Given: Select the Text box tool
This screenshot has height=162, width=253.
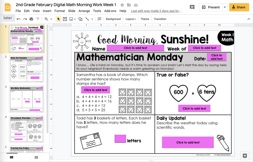Looking at the screenshot, I should point(65,19).
